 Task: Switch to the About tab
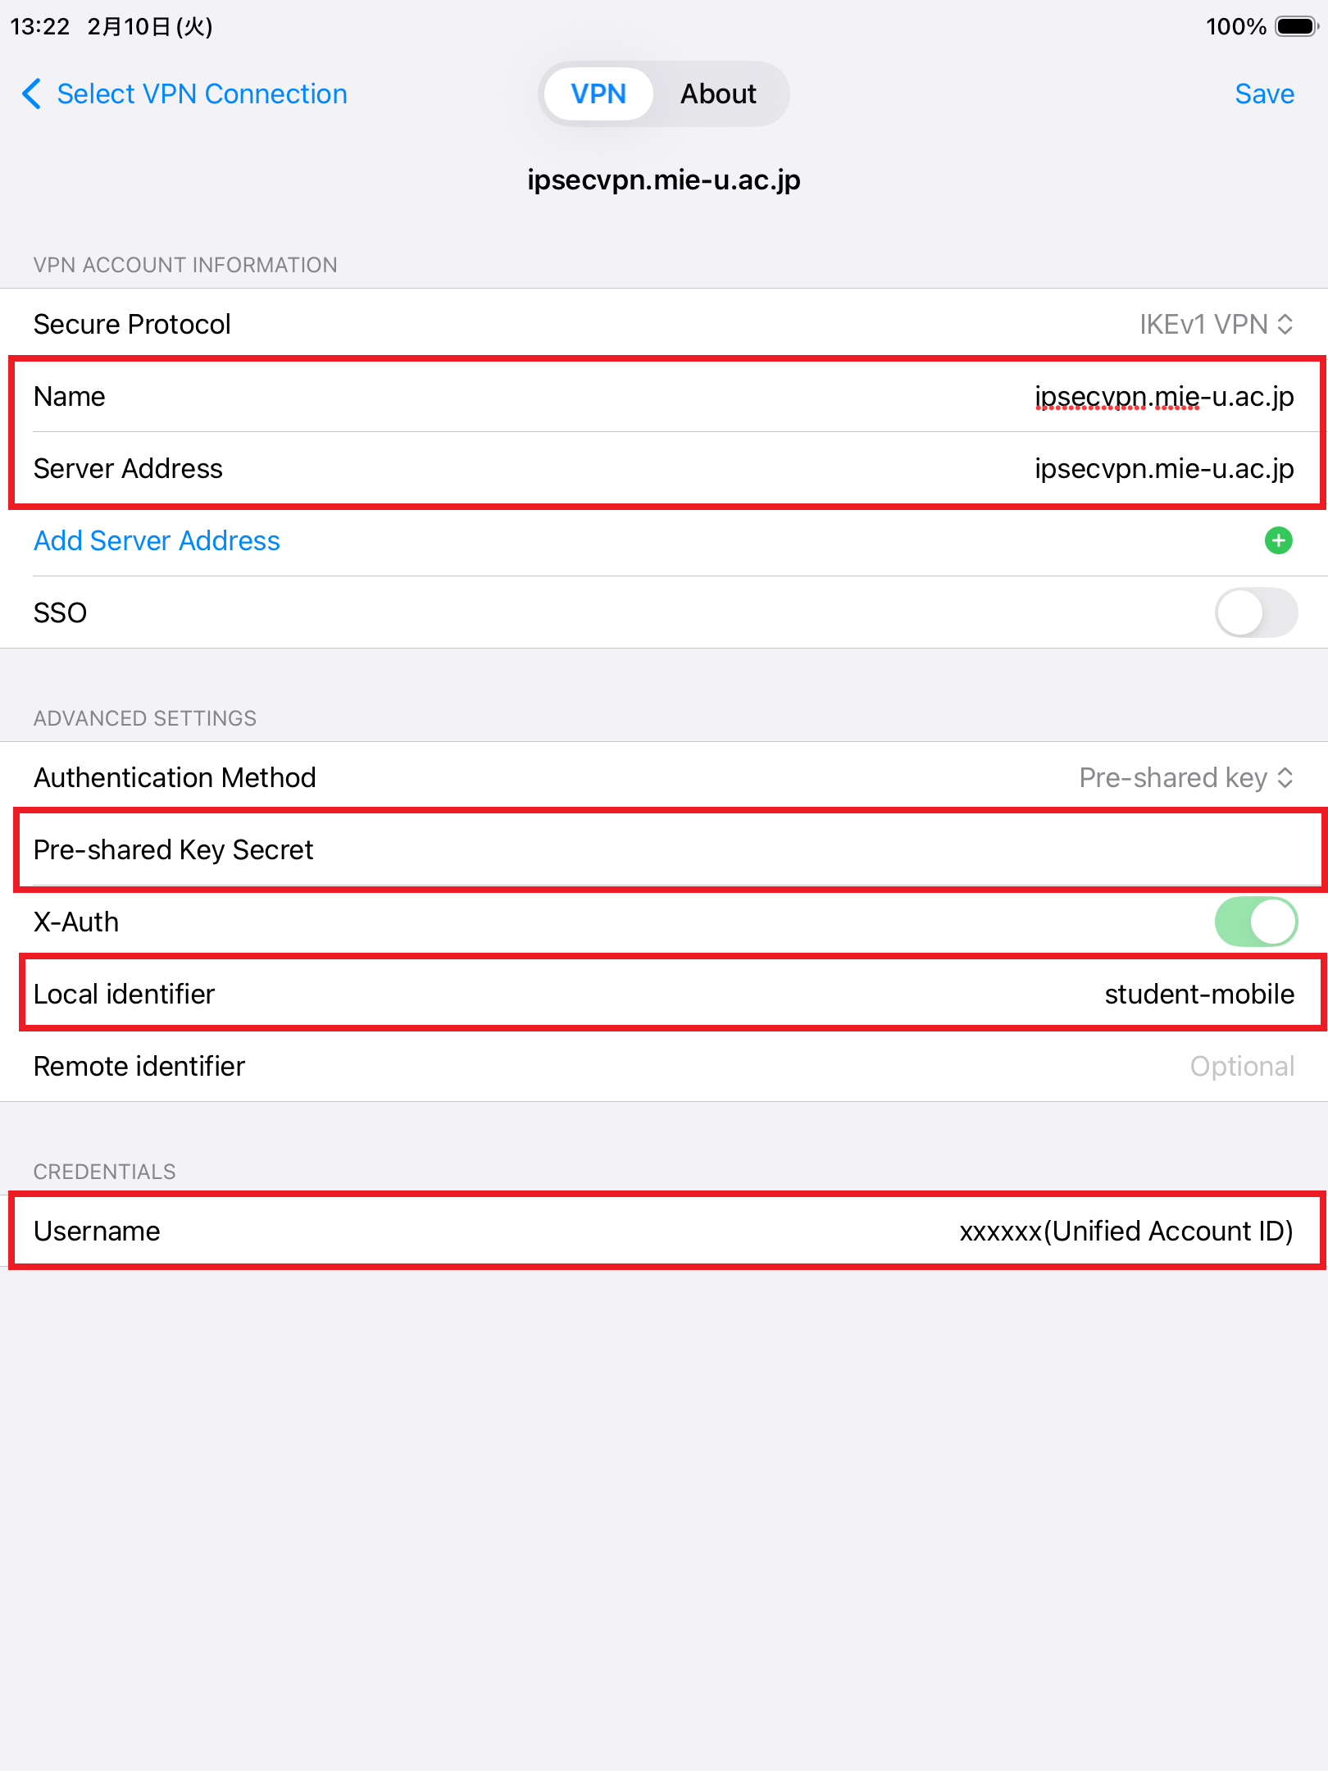coord(718,94)
